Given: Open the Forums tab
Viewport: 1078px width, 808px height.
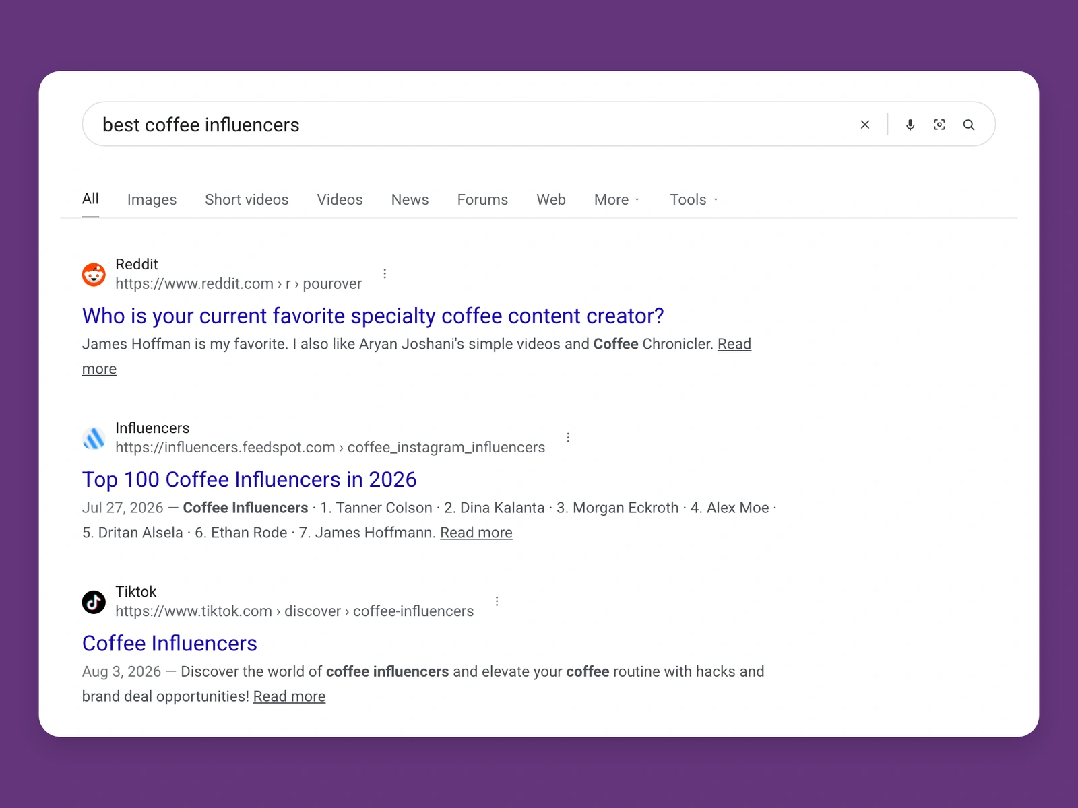Looking at the screenshot, I should point(482,199).
